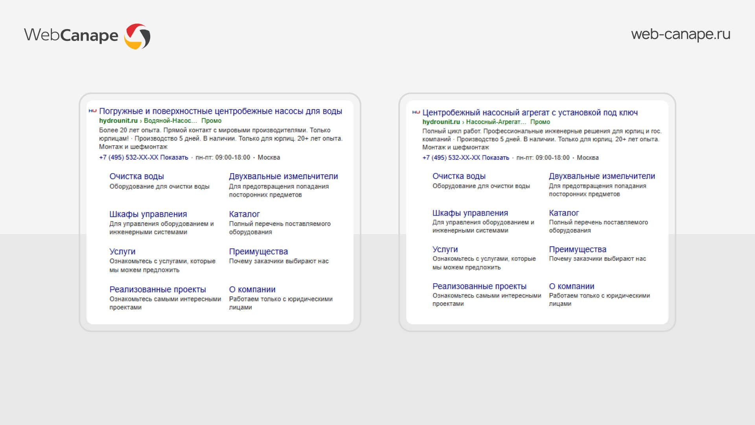
Task: Click the hydrounit favicon in left ad
Action: 93,111
